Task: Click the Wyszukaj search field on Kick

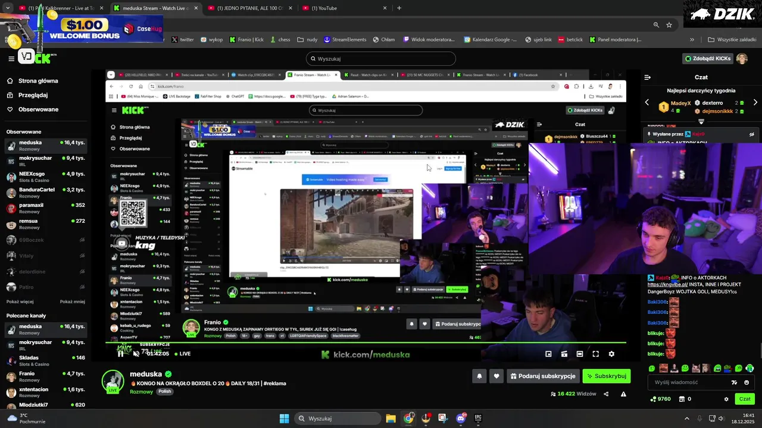Action: point(381,59)
